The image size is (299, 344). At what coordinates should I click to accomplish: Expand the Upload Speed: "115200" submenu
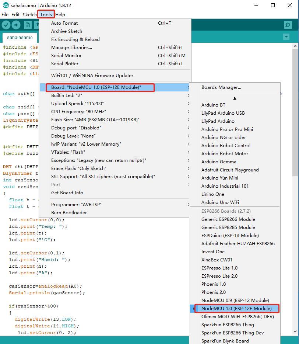(115, 104)
